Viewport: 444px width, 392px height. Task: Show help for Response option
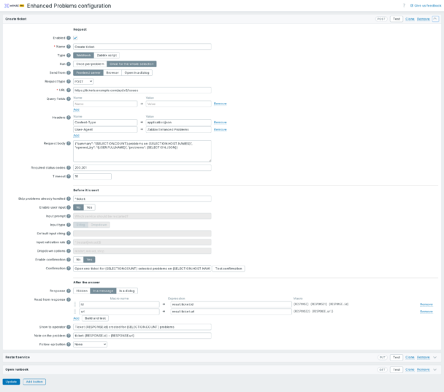69,291
